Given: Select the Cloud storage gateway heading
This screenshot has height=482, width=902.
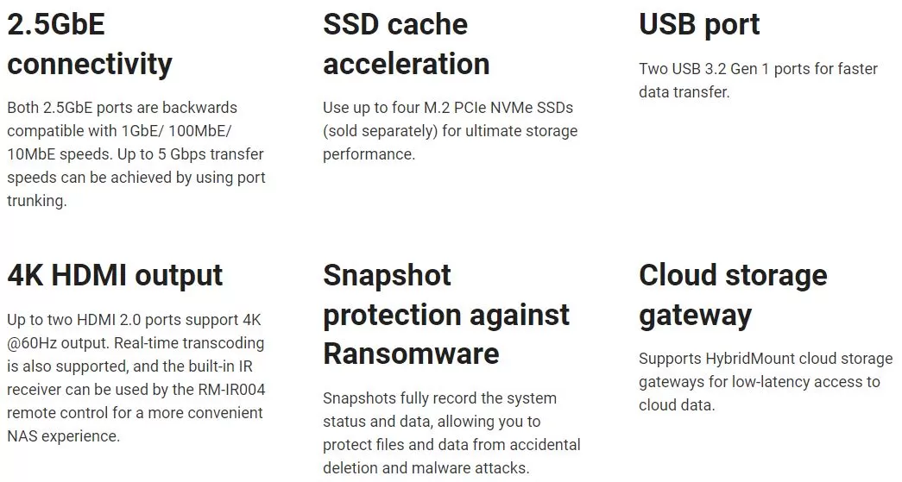Looking at the screenshot, I should (733, 295).
